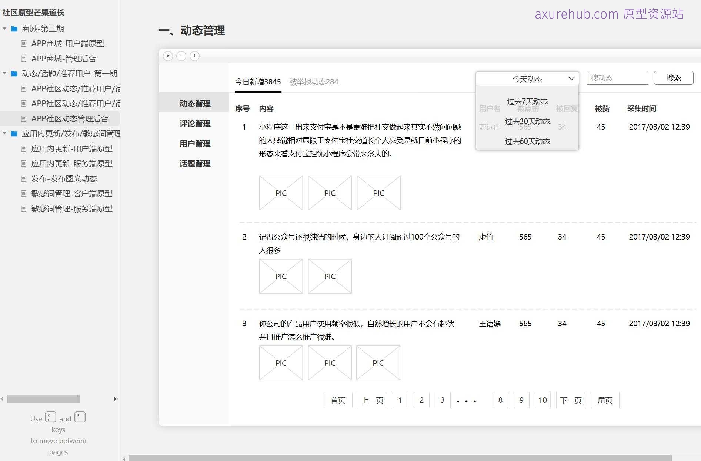Click the zoom out icon on the prototype panel
Screen dimensions: 701x461
[181, 56]
